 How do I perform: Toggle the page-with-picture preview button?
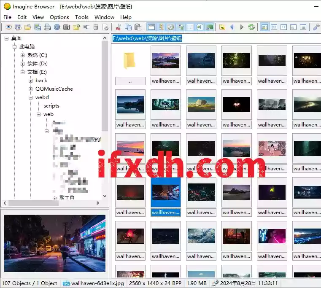pos(200,27)
